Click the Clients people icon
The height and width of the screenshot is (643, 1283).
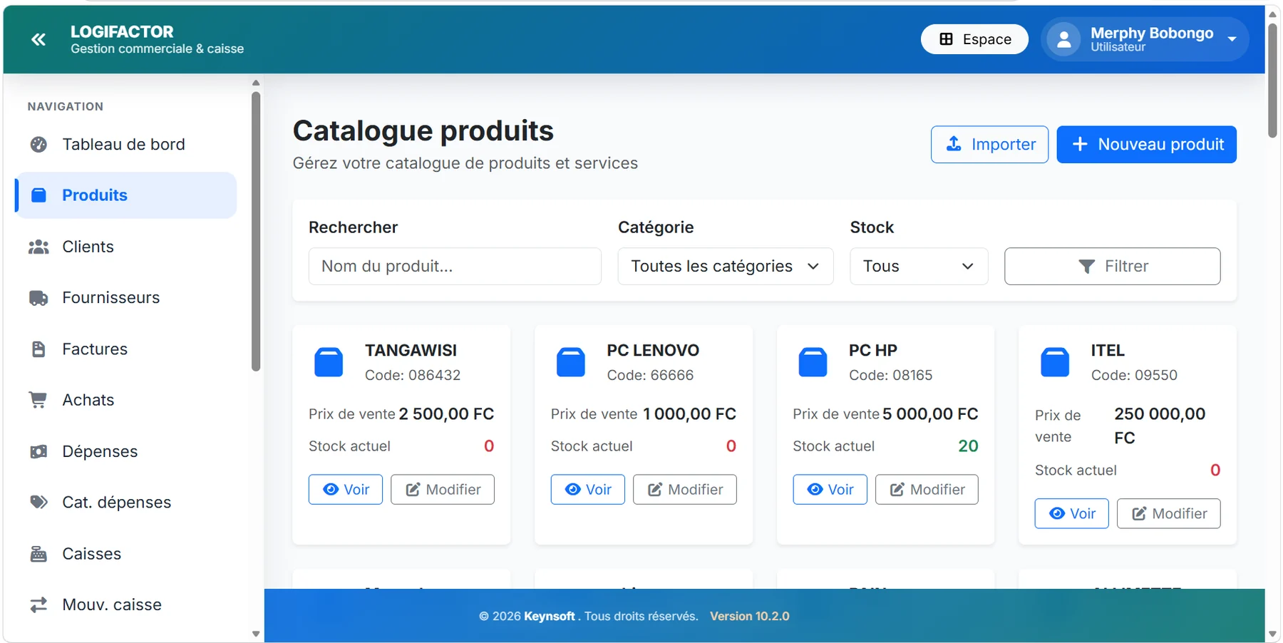(x=38, y=247)
